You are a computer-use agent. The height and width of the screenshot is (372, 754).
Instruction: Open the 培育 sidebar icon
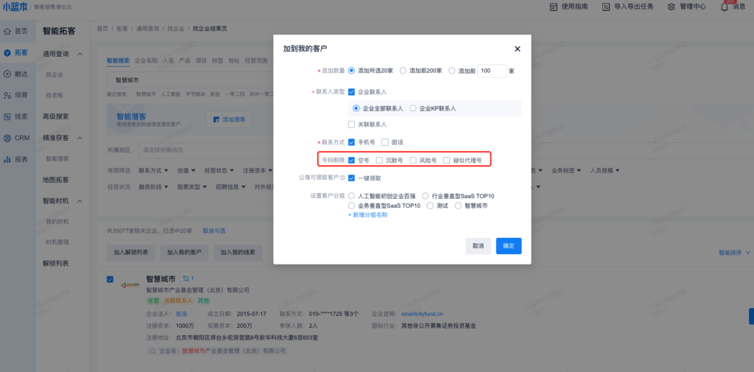click(16, 95)
